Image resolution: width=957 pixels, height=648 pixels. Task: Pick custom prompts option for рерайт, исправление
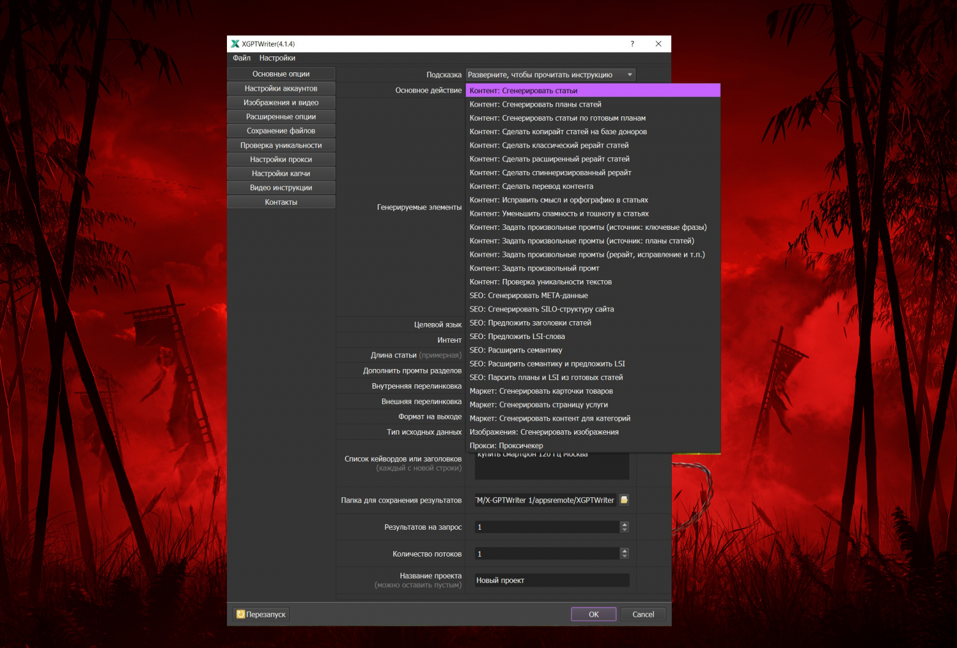[593, 254]
